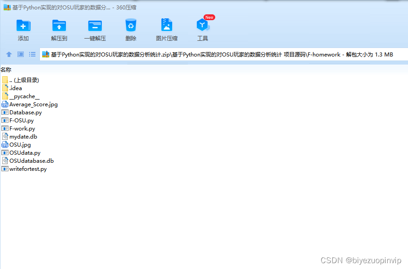The width and height of the screenshot is (408, 269).
Task: Select the '__pycache__' folder name
Action: [25, 96]
